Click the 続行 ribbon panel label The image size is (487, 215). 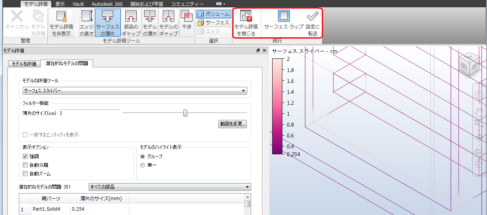[277, 41]
